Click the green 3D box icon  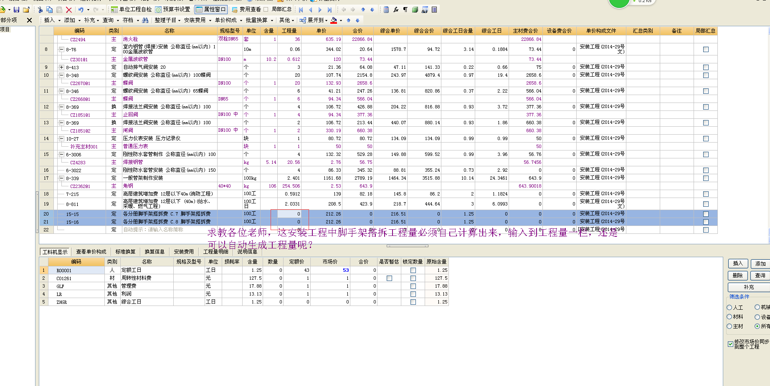415,10
